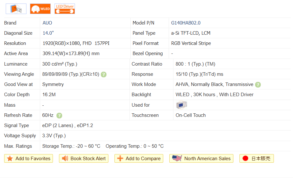Click the plus icon for compare
The image size is (293, 178).
tap(120, 159)
